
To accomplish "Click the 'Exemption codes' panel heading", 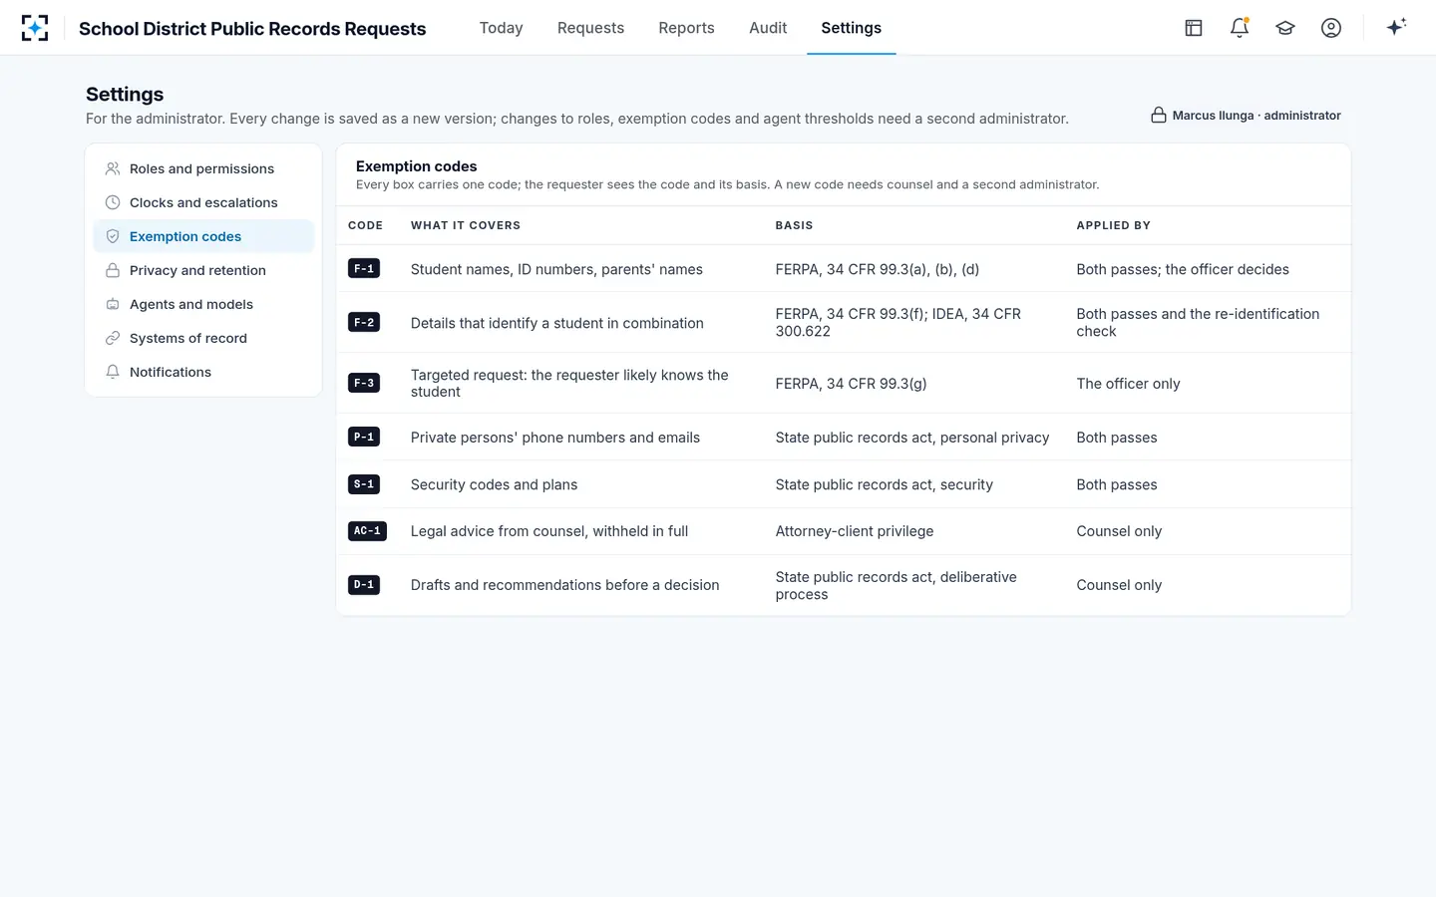I will pos(416,166).
